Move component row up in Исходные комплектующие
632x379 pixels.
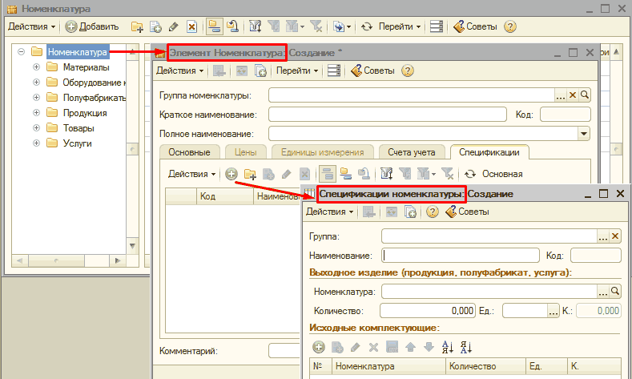point(410,347)
